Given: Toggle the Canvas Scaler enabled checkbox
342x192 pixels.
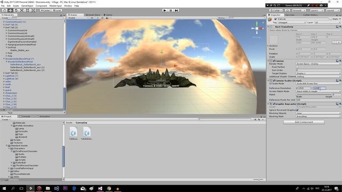Looking at the screenshot, I should [274, 81].
